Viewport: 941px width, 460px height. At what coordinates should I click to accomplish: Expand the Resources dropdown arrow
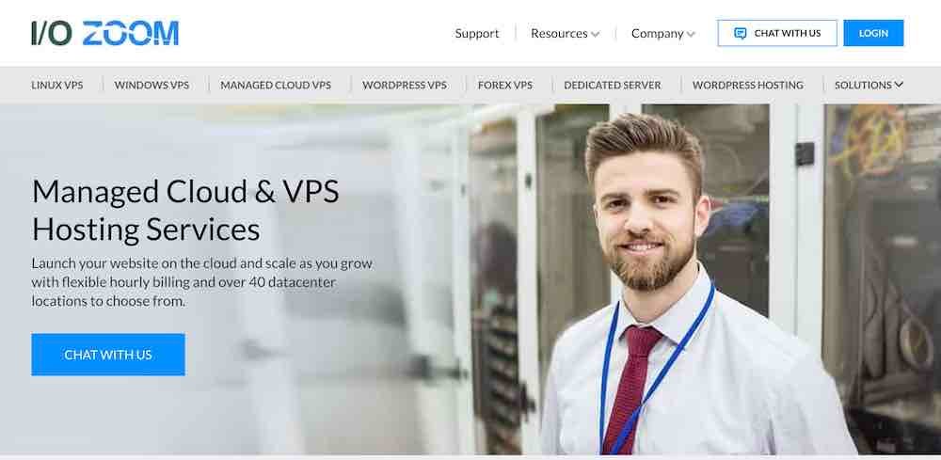(595, 34)
